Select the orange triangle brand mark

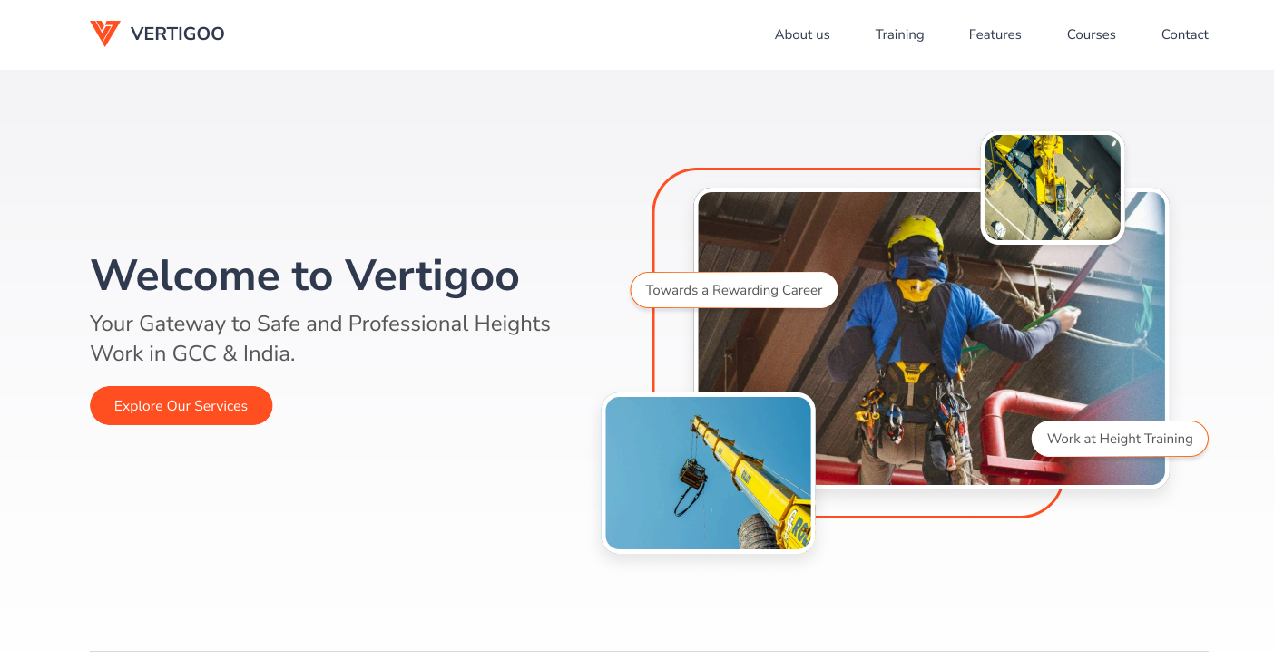[103, 34]
